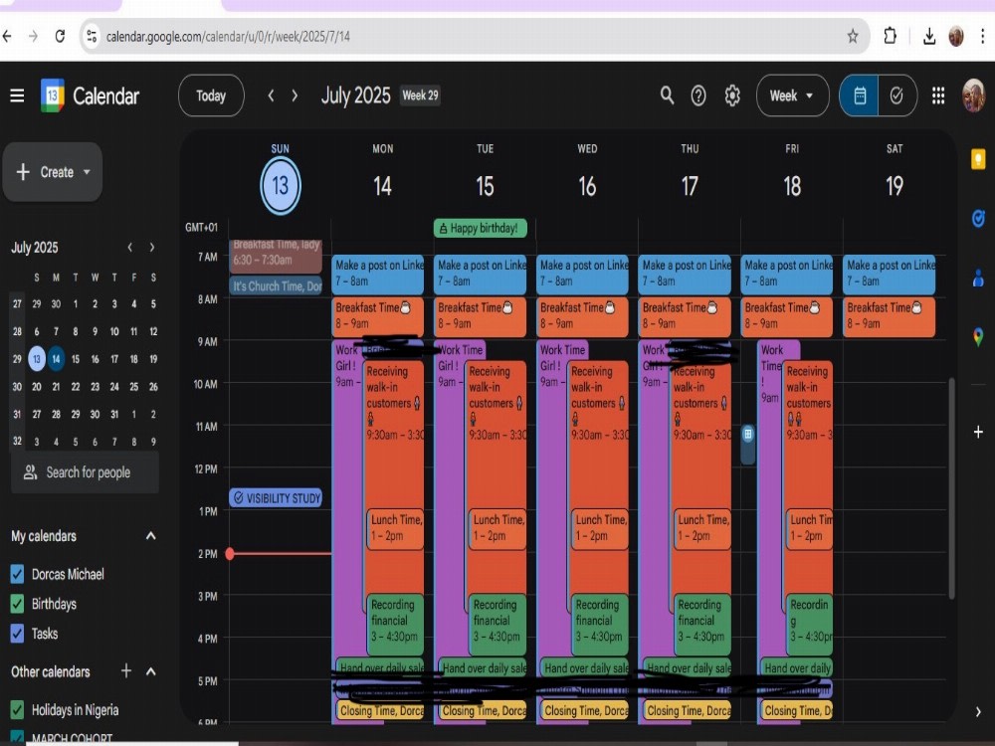Collapse the My calendars section
The width and height of the screenshot is (995, 746).
point(151,536)
